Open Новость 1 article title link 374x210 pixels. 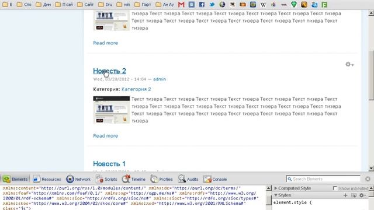pyautogui.click(x=109, y=163)
